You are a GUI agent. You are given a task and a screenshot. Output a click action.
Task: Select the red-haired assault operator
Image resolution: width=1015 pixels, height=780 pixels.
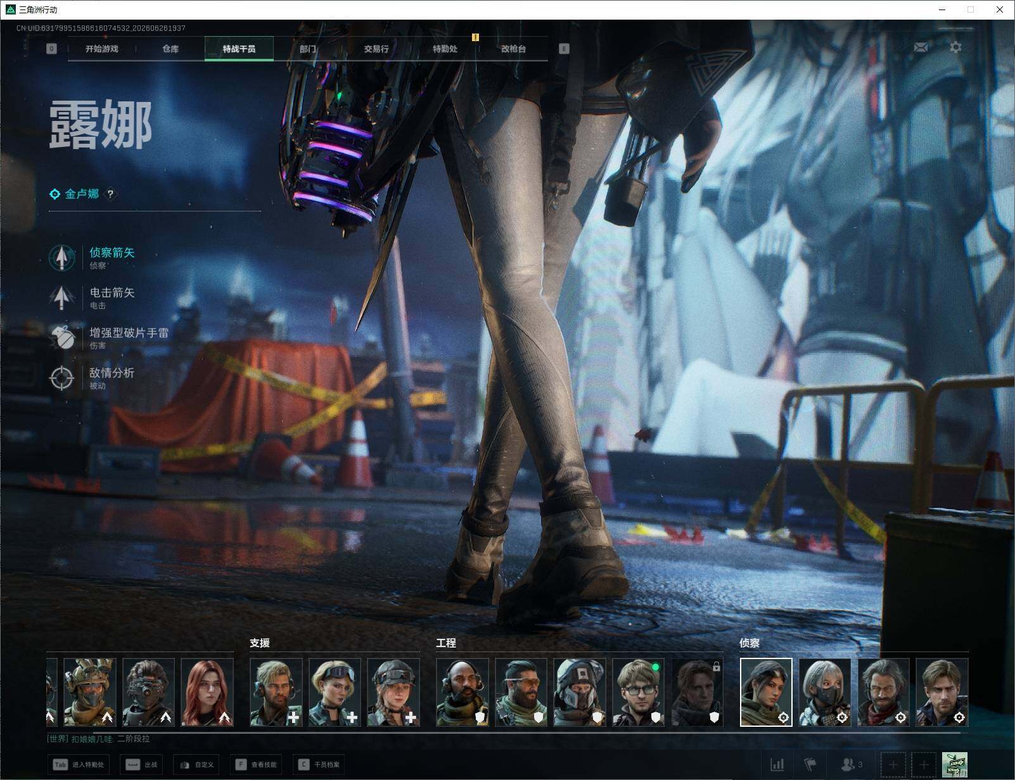coord(207,692)
